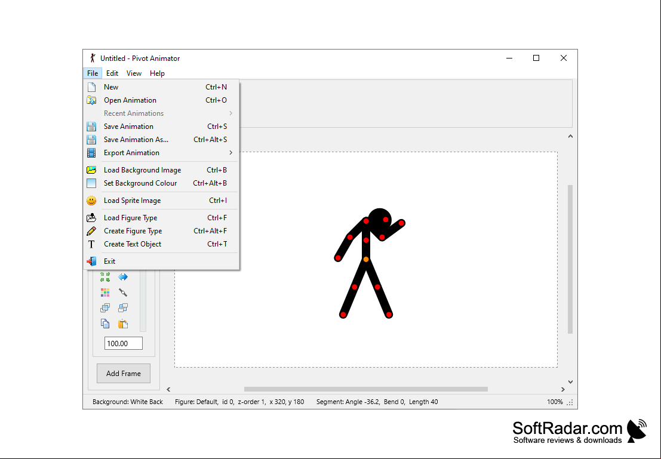Choose Create Text Object
The width and height of the screenshot is (661, 459).
[162, 244]
